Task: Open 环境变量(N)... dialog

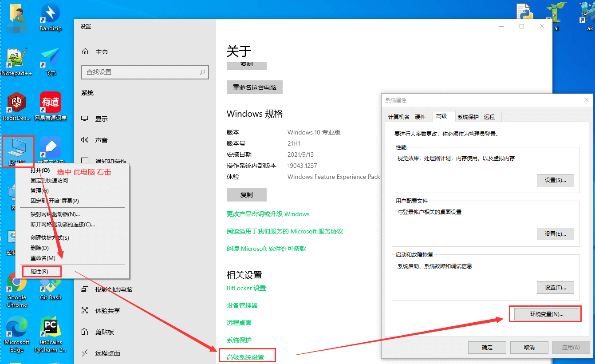Action: (547, 314)
